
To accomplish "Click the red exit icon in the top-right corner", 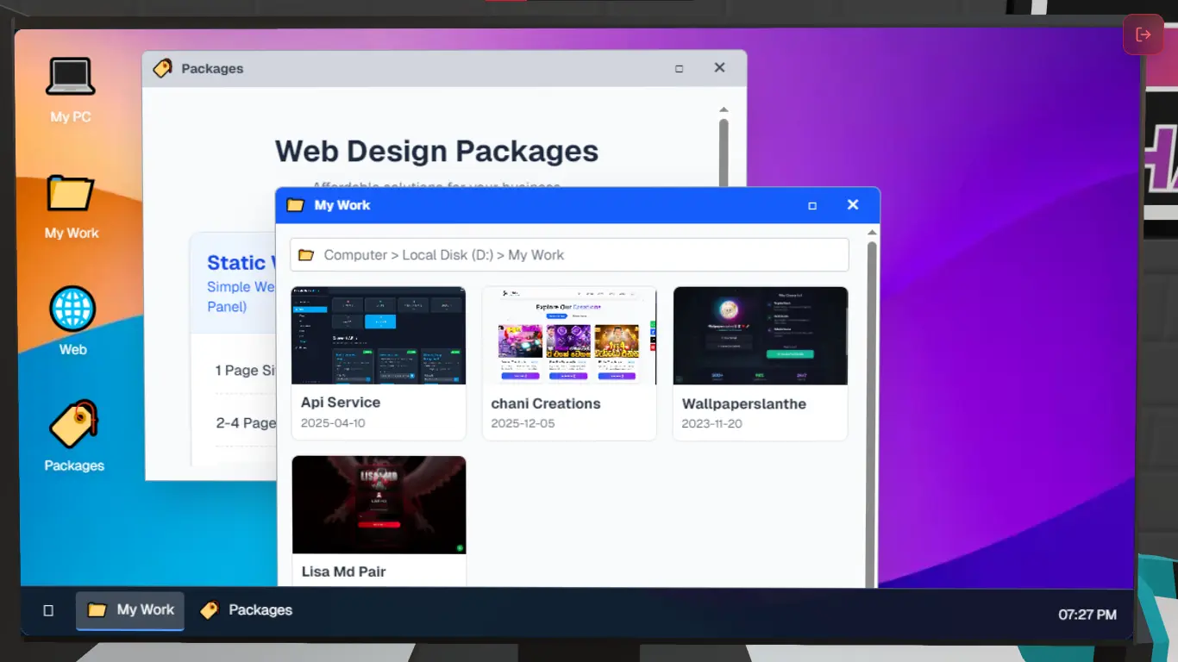I will click(x=1144, y=34).
